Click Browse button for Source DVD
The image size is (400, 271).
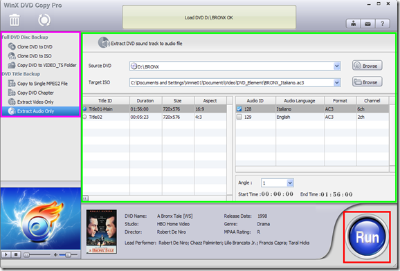pos(367,66)
